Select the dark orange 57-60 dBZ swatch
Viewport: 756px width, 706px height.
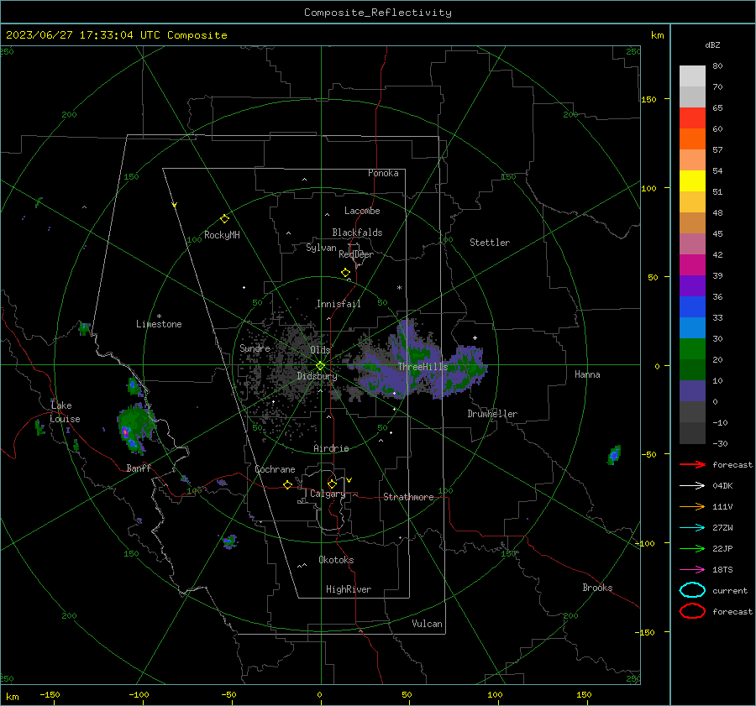(x=692, y=139)
